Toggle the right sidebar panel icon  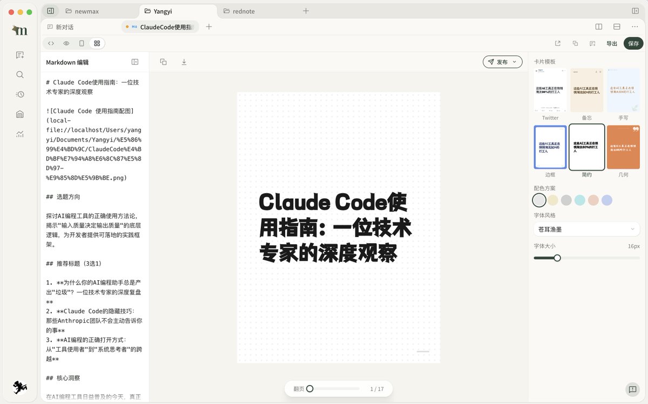point(635,11)
